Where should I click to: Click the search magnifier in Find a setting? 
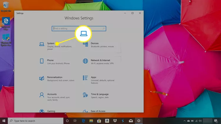point(104,29)
